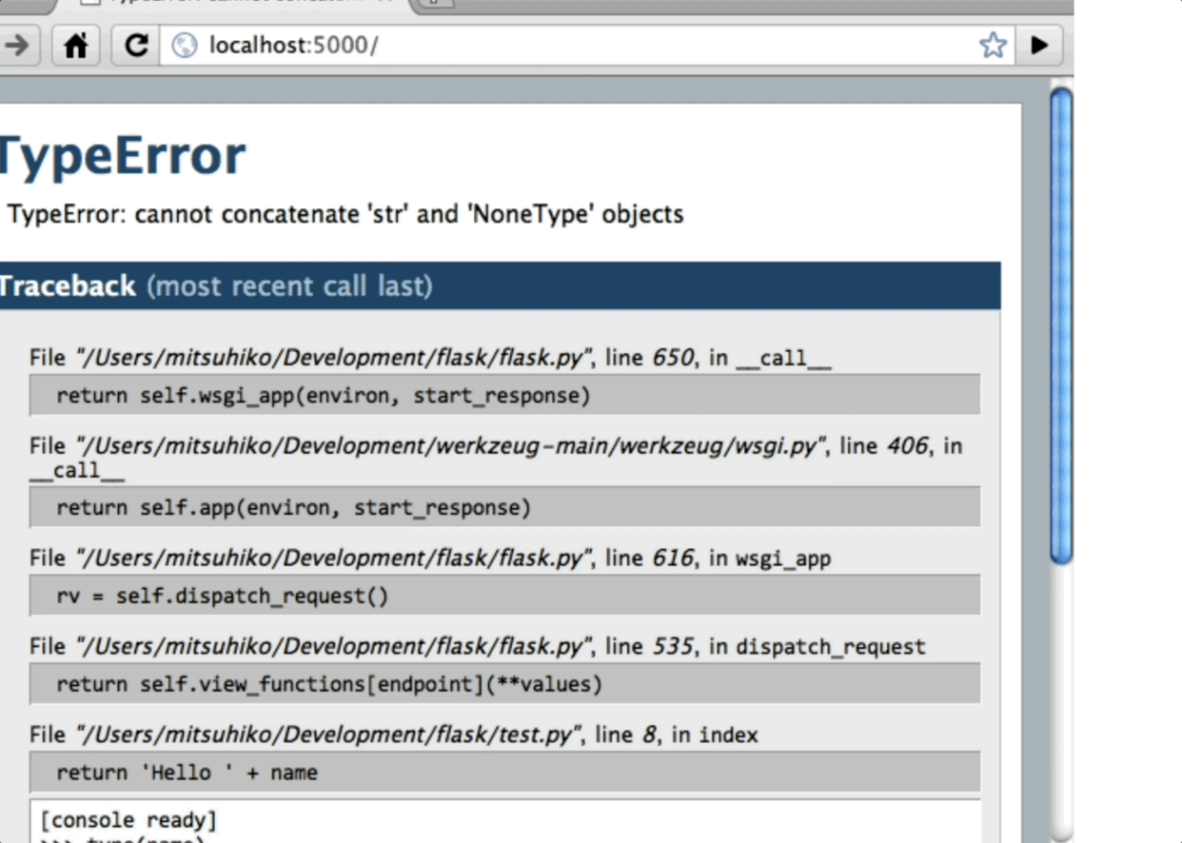Open frame 'return self.wsgi_app(environ, start_response)'
Screen dimensions: 1182x843
click(x=504, y=395)
